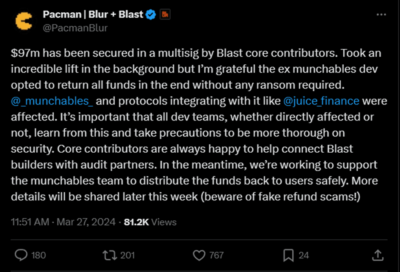Viewport: 400px width, 272px height.
Task: Click the 201 reposts count
Action: [x=127, y=255]
